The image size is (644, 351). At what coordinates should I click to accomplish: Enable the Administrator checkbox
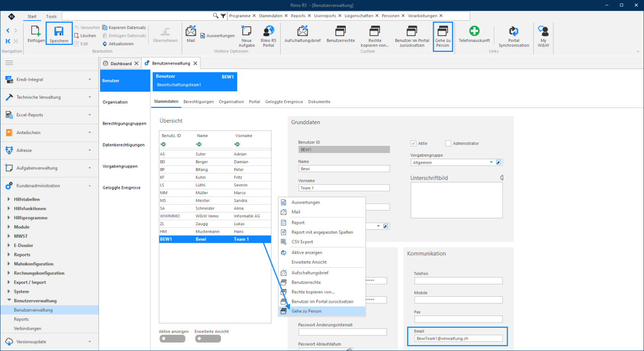448,143
